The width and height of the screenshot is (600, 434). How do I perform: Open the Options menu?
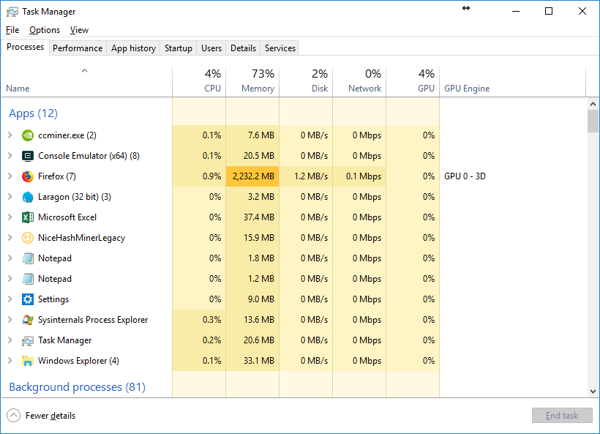click(x=45, y=30)
